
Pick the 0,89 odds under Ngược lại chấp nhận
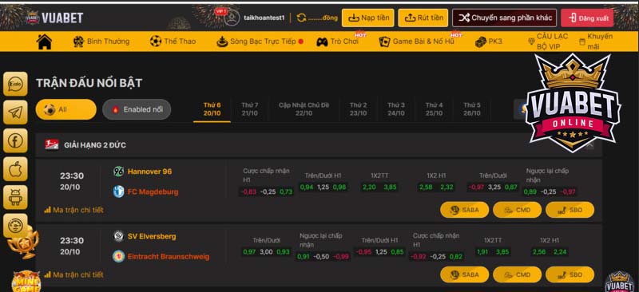point(530,191)
